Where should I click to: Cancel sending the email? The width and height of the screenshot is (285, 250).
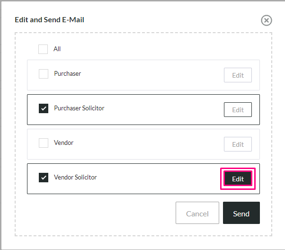coord(197,213)
